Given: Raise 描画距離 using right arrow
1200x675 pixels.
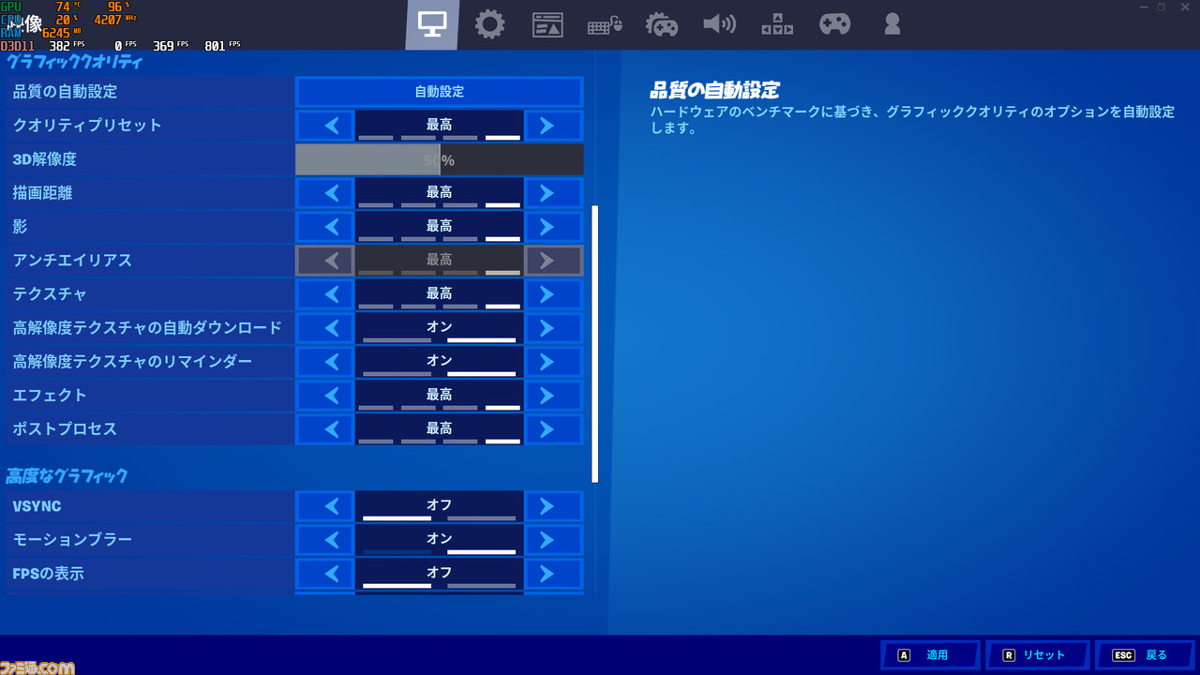Looking at the screenshot, I should 553,193.
